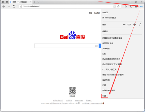
Task: Add page to favorites star icon
Action: (118, 6)
